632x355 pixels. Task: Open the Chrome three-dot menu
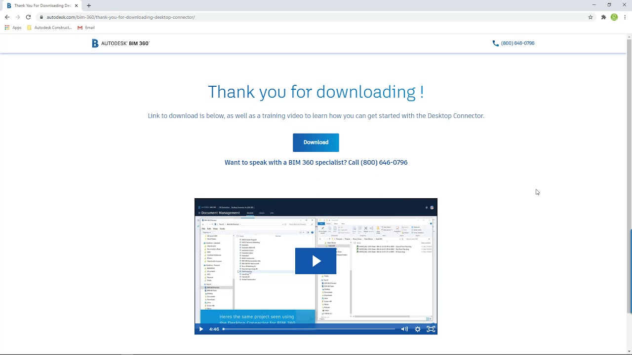[625, 17]
